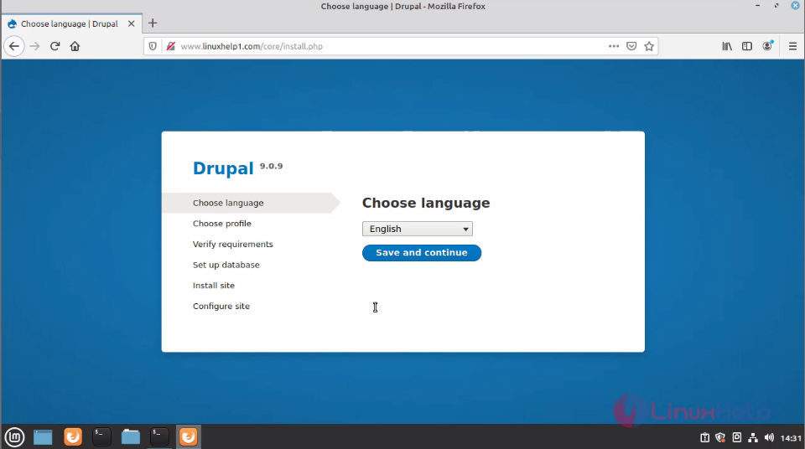Close the Choose language Drupal tab
The height and width of the screenshot is (449, 805).
(132, 23)
